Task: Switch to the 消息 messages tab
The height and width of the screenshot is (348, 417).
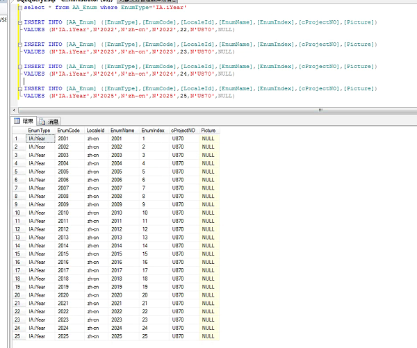Action: 53,121
